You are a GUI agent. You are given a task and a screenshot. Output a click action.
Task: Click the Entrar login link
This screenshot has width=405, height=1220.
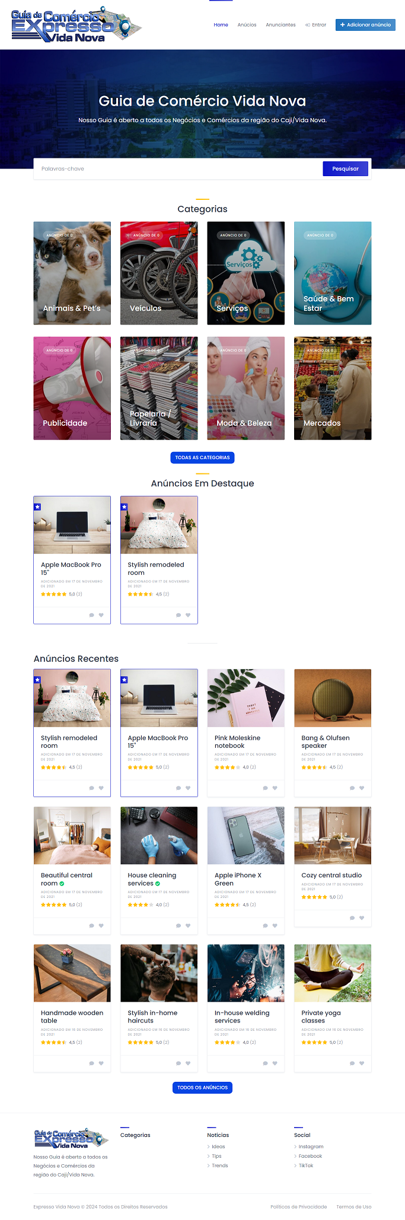315,25
